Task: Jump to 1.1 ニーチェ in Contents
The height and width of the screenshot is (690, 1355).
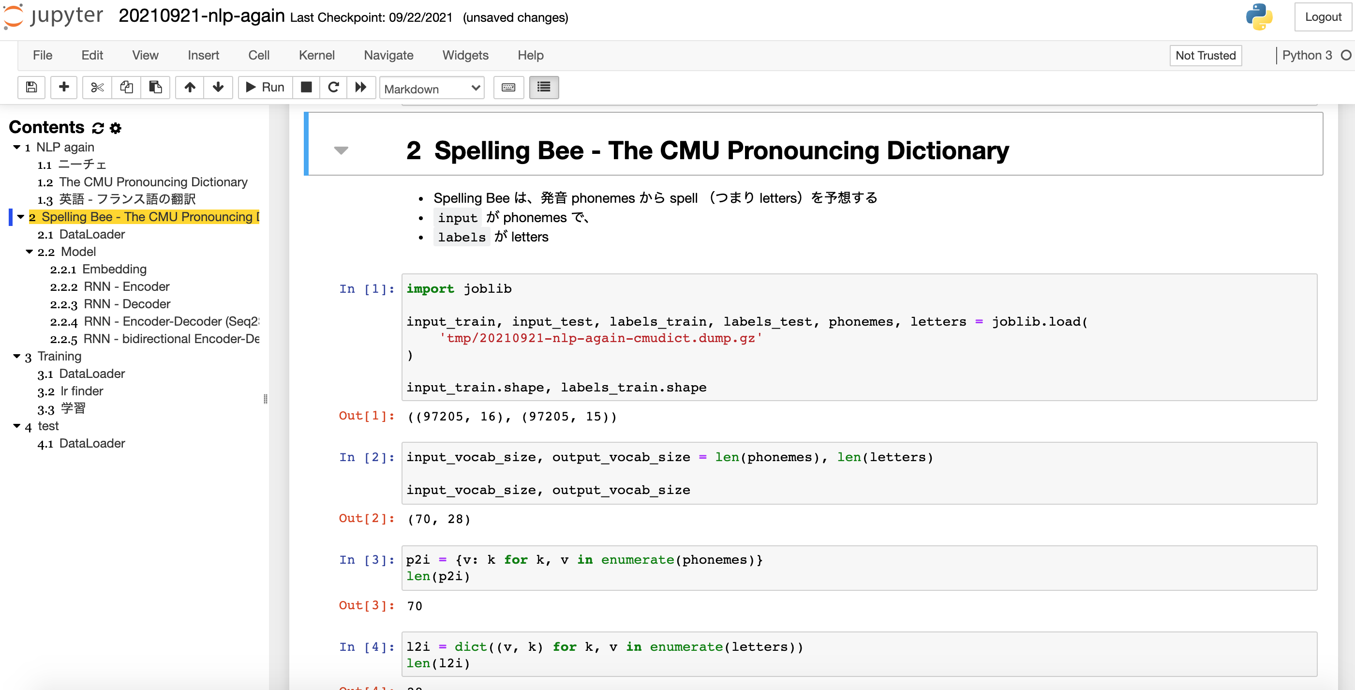Action: [x=72, y=165]
